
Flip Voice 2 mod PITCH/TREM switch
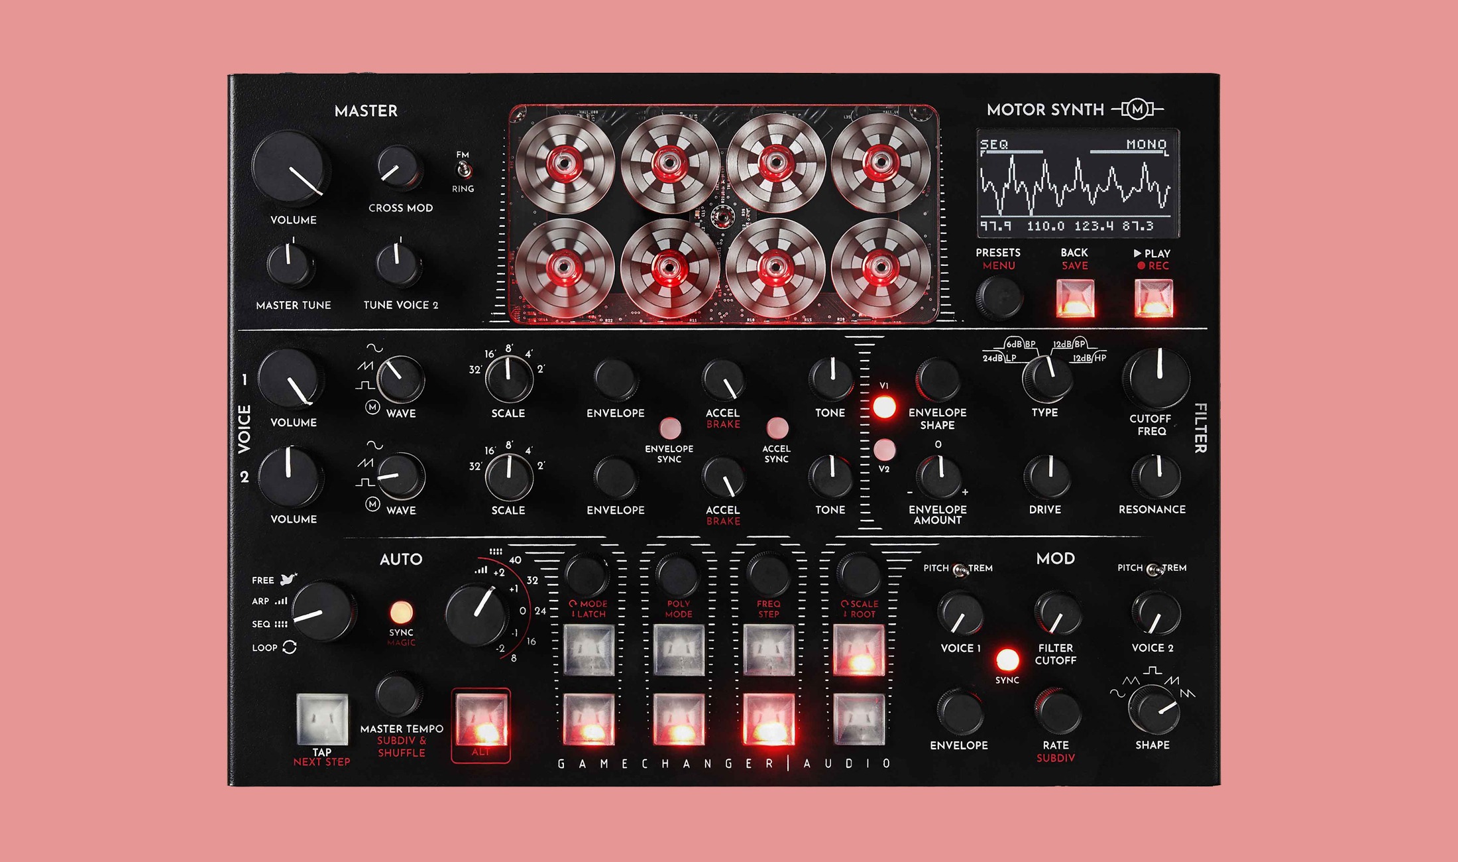1154,570
